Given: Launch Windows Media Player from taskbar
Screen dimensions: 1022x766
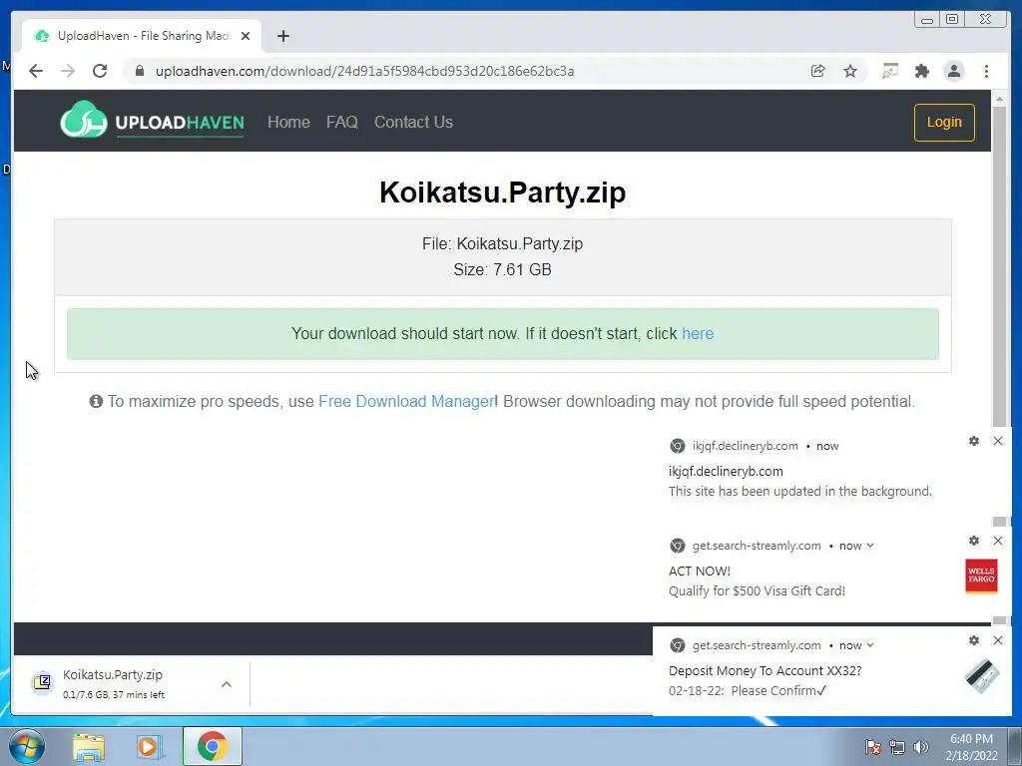Looking at the screenshot, I should point(148,746).
